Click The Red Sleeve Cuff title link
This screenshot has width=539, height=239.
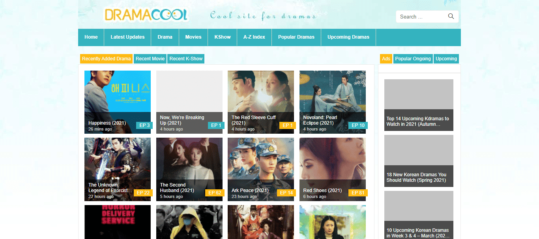coord(254,120)
